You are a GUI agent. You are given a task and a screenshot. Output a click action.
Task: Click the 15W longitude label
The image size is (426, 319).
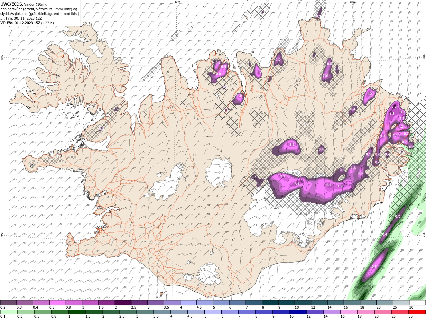[x=352, y=2]
